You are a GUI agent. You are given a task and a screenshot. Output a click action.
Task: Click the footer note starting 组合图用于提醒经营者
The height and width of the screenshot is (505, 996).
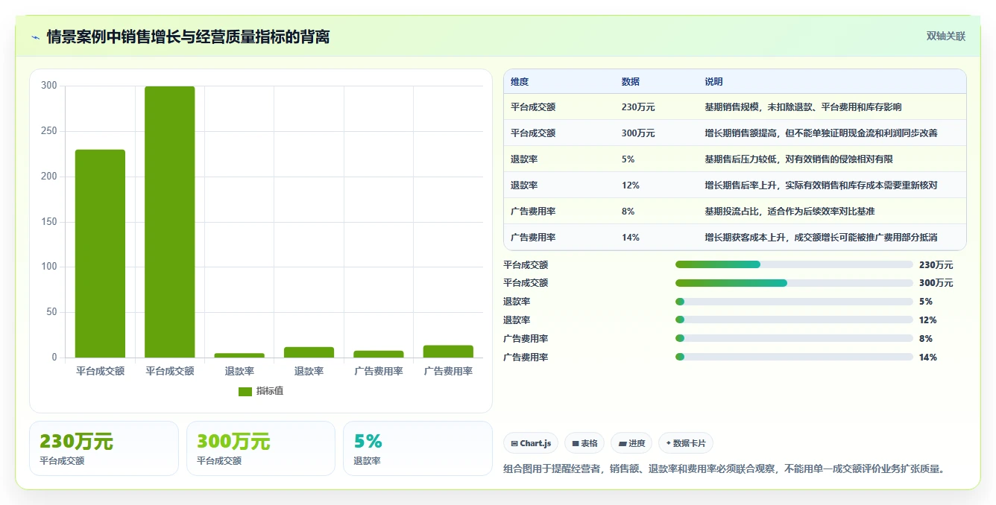pyautogui.click(x=725, y=469)
